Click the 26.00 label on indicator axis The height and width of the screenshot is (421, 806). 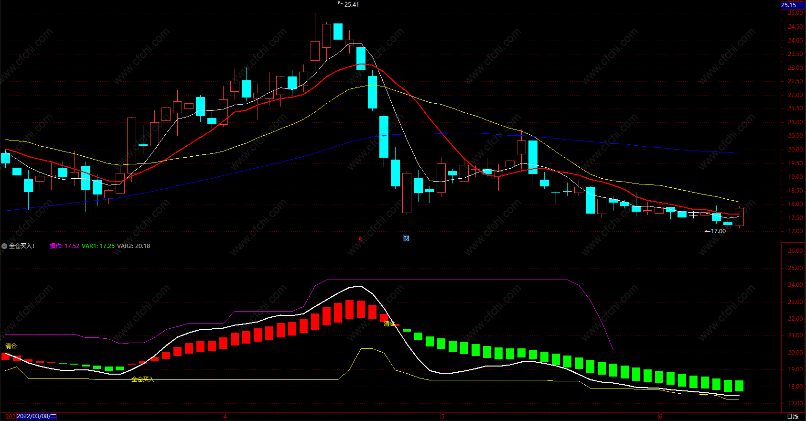click(795, 251)
